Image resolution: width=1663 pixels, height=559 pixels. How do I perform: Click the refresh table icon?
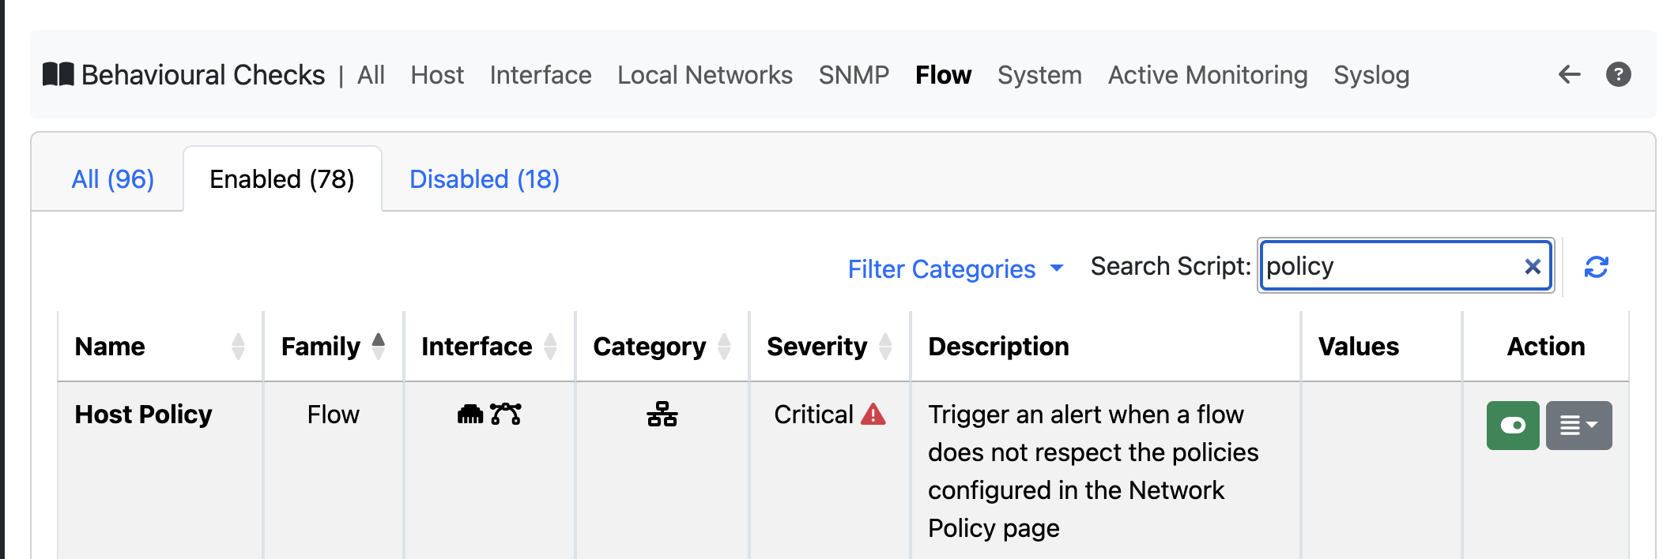(x=1597, y=267)
